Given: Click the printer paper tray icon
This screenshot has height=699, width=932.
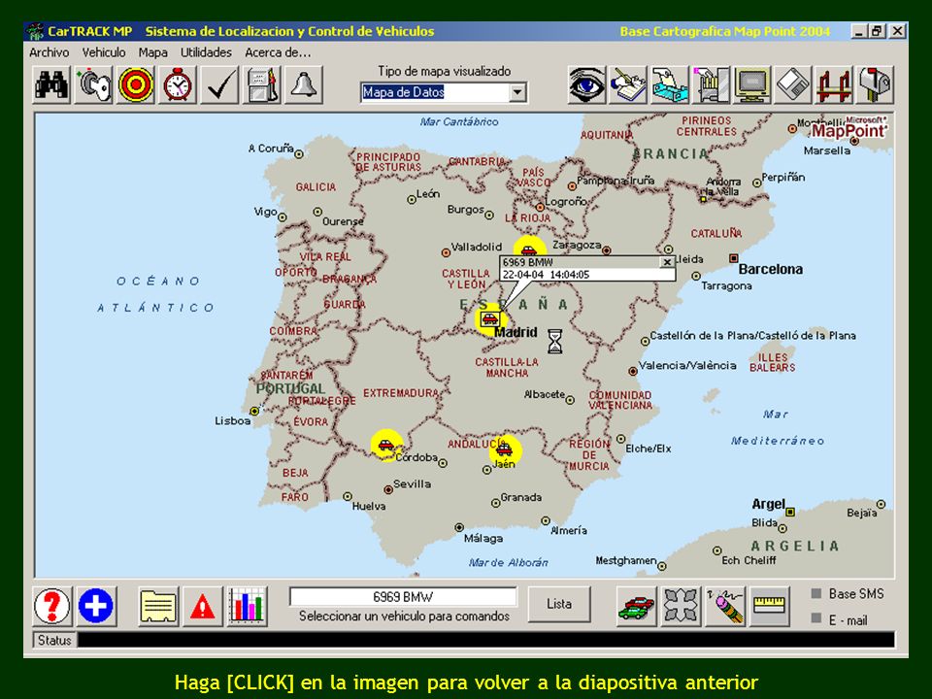Looking at the screenshot, I should [670, 85].
